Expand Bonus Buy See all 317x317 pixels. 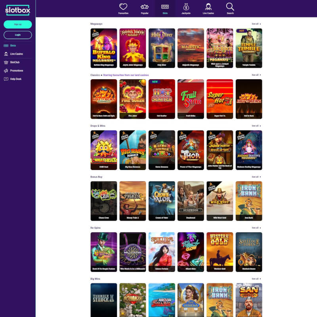256,177
